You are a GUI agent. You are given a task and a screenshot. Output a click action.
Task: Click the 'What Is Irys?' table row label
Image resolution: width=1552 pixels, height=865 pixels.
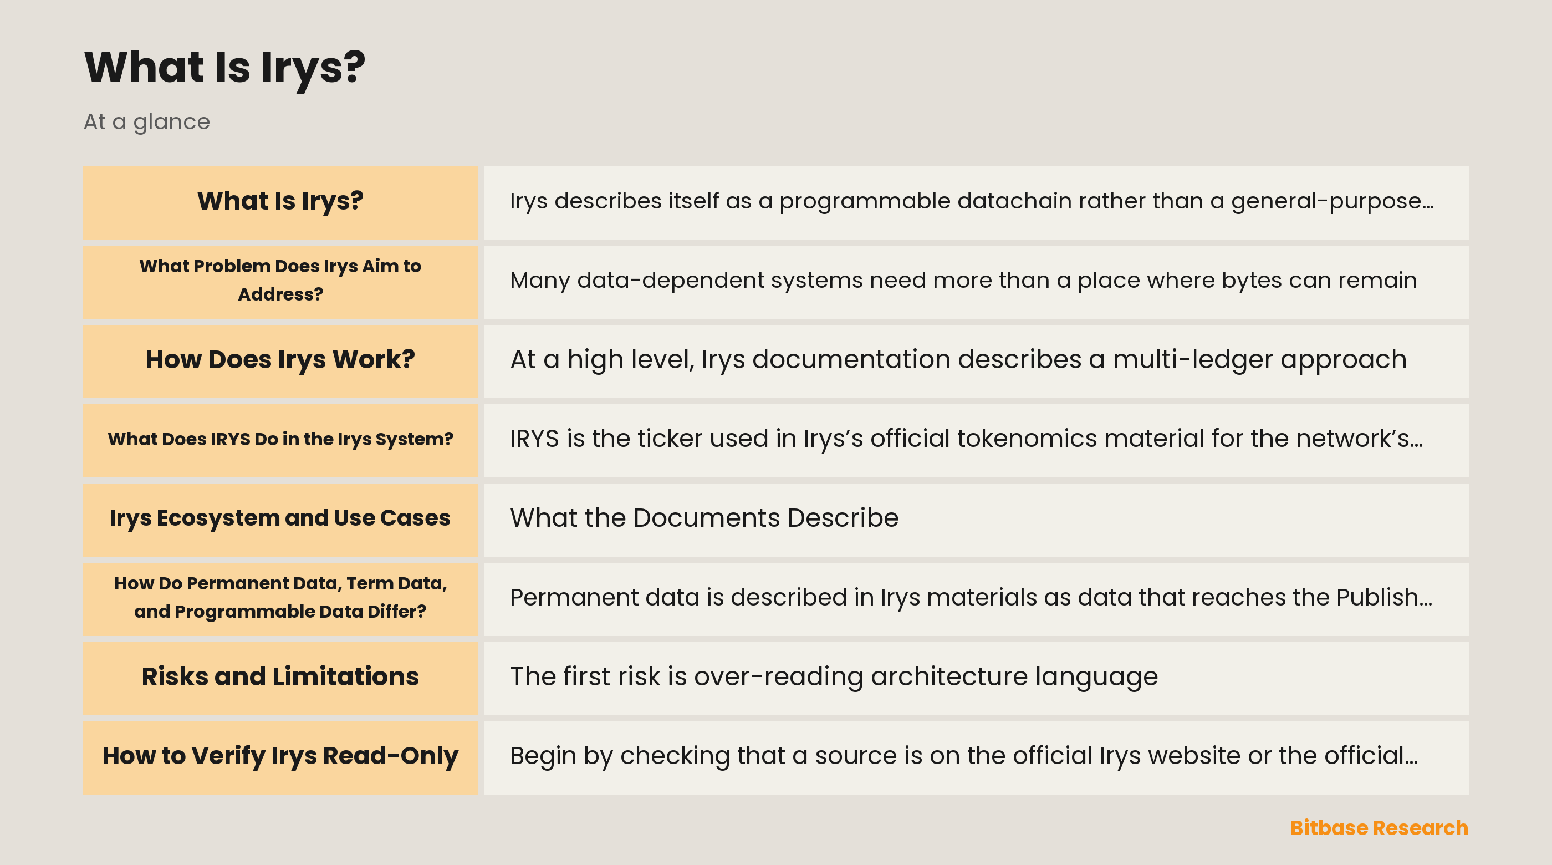pos(280,202)
